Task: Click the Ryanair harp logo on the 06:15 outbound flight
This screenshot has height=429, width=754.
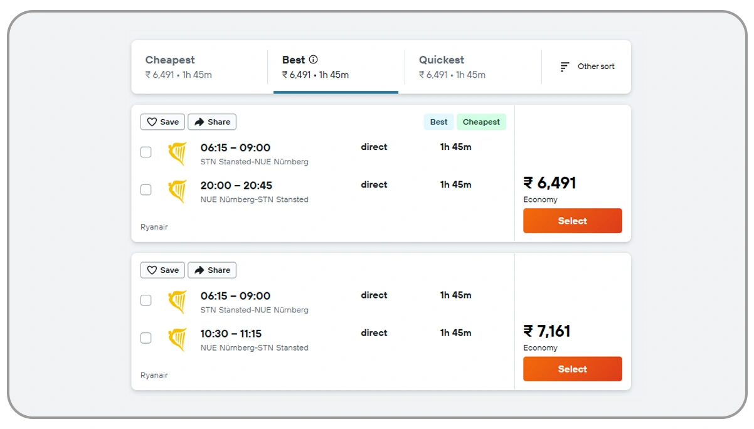Action: (x=178, y=152)
